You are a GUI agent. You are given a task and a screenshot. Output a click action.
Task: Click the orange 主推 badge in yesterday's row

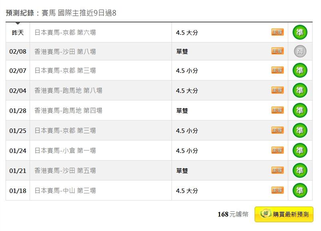click(277, 32)
